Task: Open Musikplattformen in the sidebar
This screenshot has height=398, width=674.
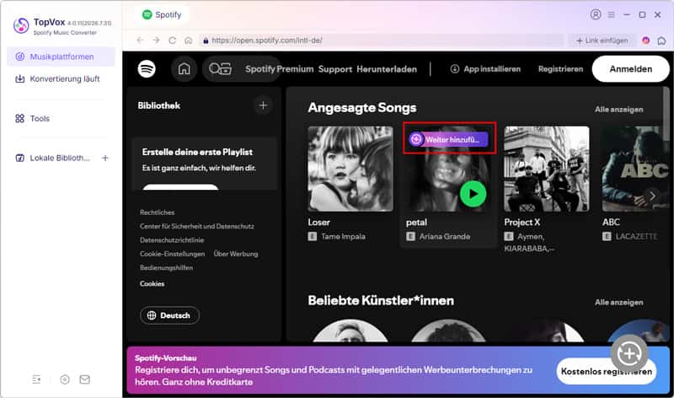Action: point(61,56)
